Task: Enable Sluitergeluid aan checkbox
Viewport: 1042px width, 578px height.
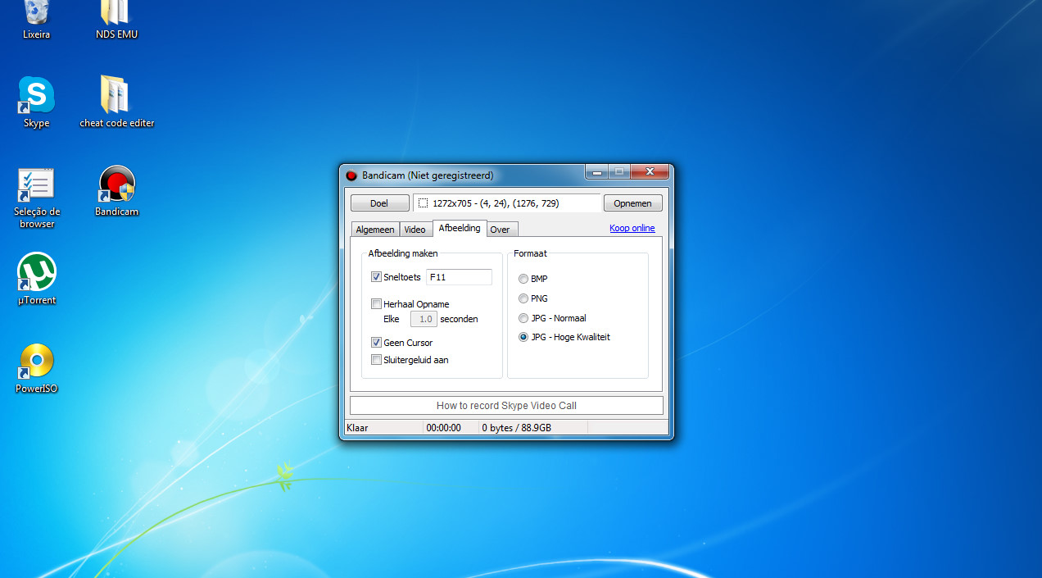Action: [377, 360]
